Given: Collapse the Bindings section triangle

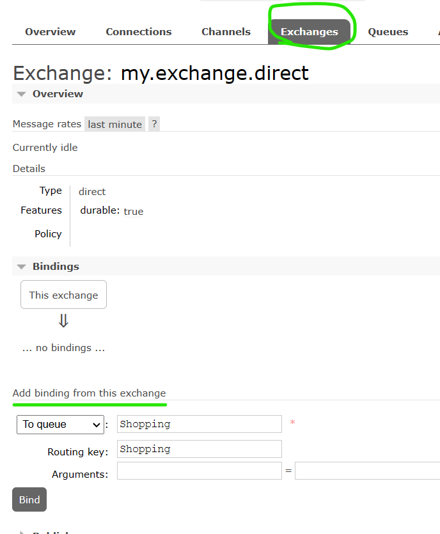Looking at the screenshot, I should [x=22, y=267].
